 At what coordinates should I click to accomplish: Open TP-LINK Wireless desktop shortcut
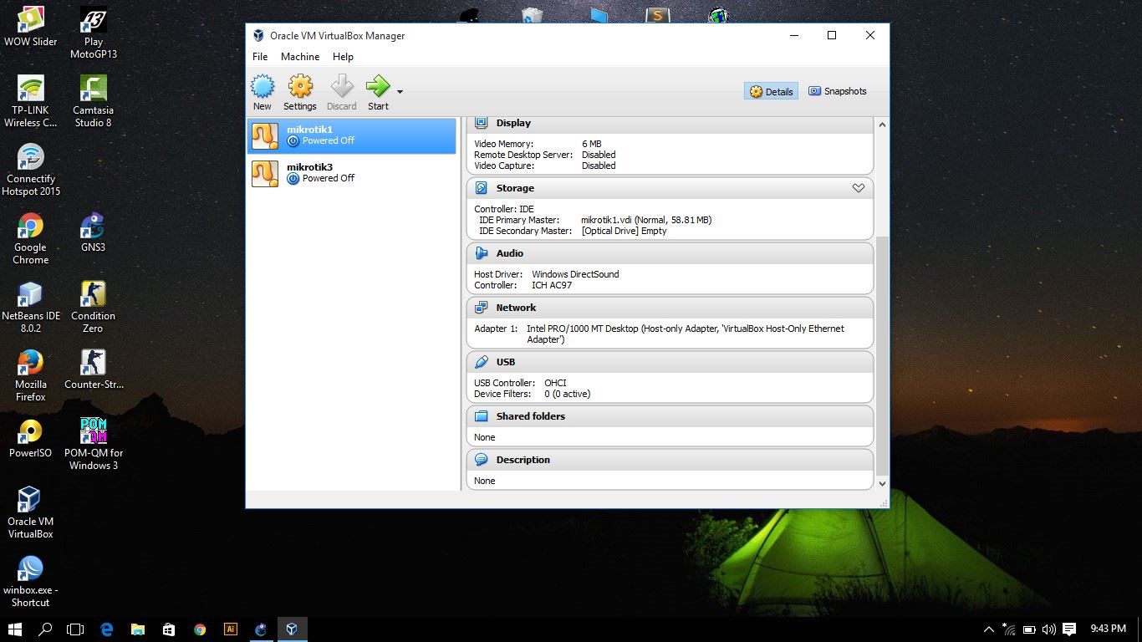click(x=31, y=102)
